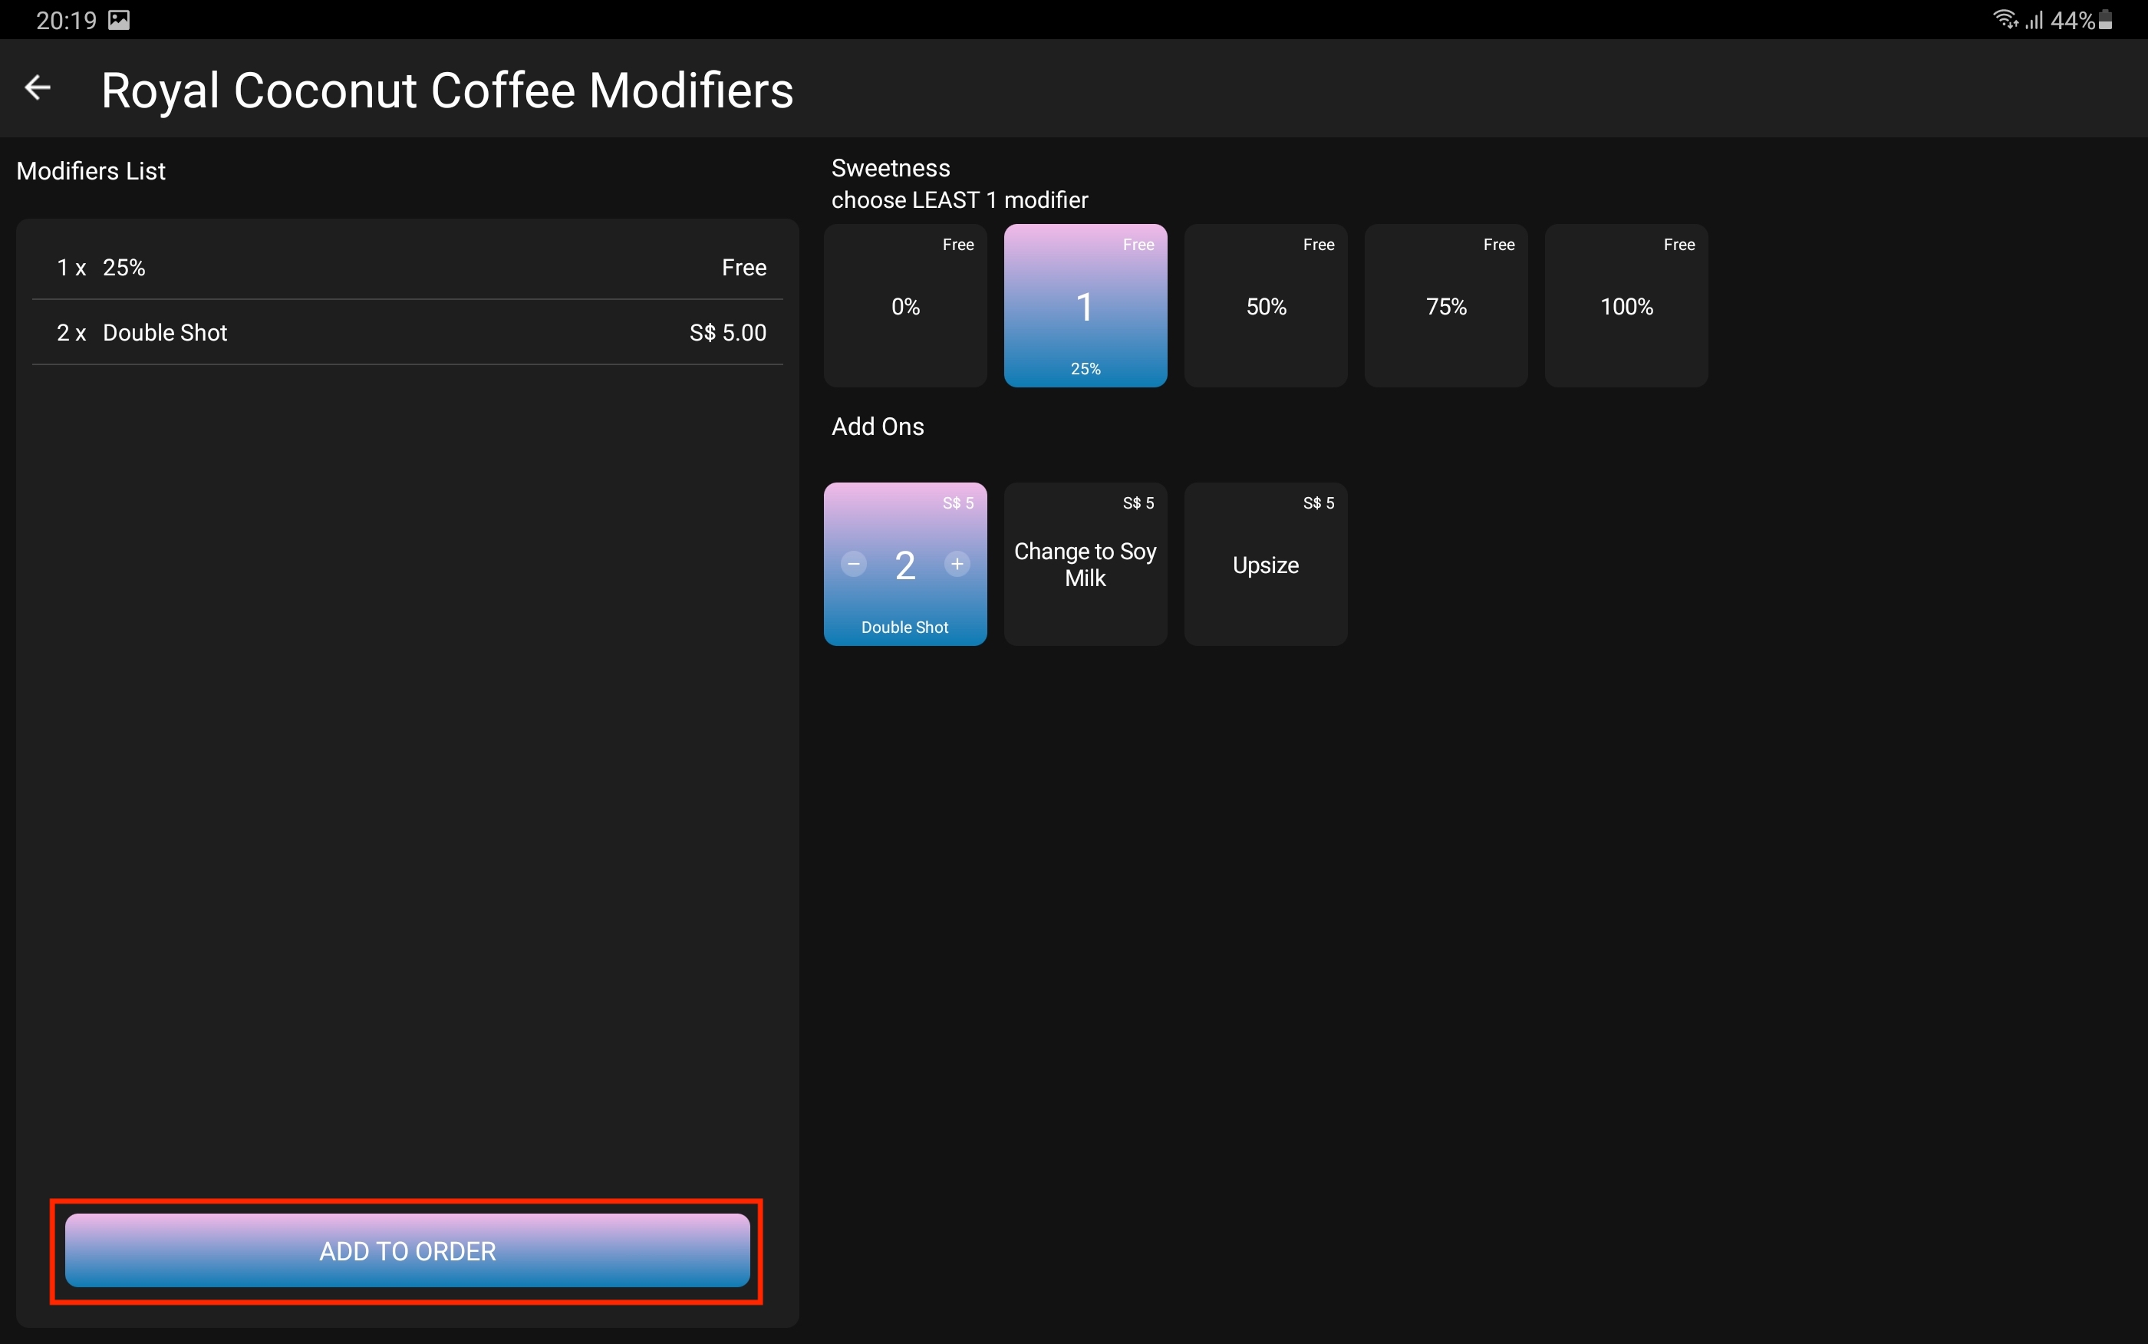The height and width of the screenshot is (1344, 2148).
Task: Select 100% sweetness option
Action: [x=1626, y=306]
